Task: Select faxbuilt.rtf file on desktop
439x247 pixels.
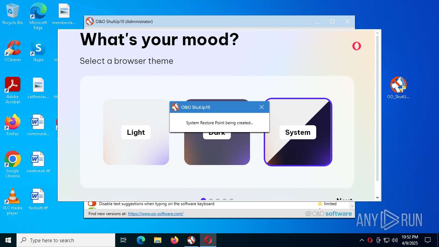Action: pyautogui.click(x=38, y=199)
